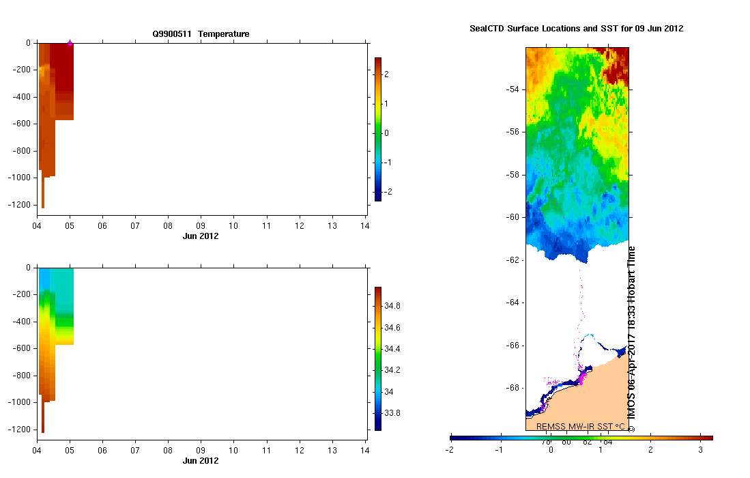Click '-600' depth label on temperature plot
This screenshot has height=478, width=750.
[x=21, y=124]
